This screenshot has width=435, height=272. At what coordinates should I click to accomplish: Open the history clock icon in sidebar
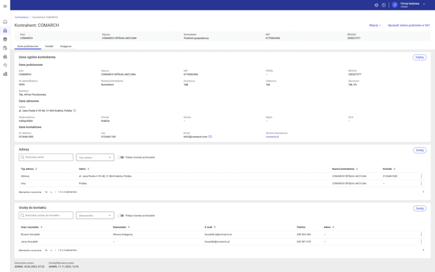click(x=5, y=65)
